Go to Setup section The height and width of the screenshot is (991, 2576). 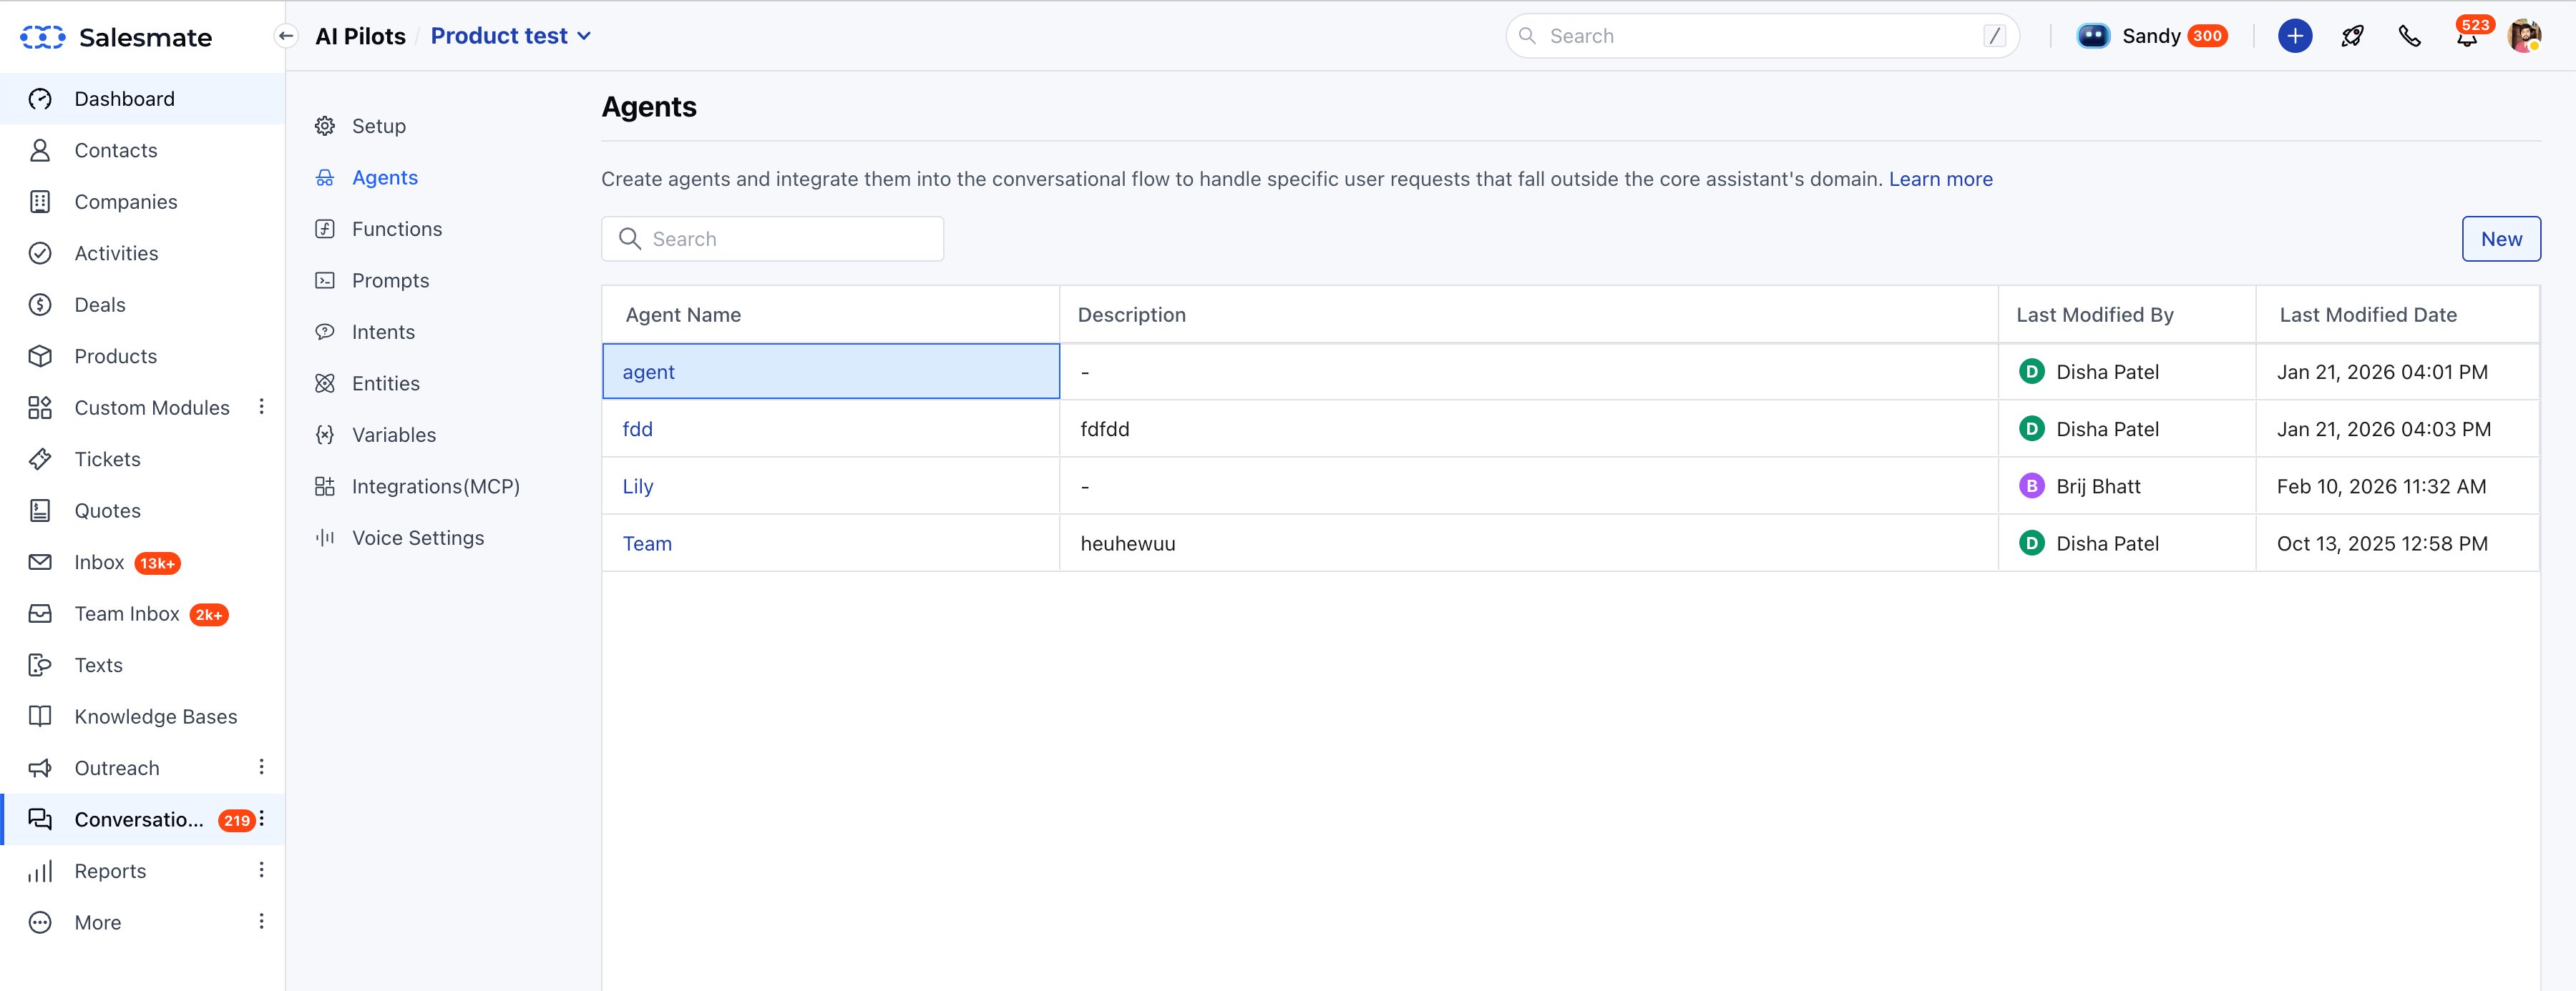pyautogui.click(x=379, y=126)
